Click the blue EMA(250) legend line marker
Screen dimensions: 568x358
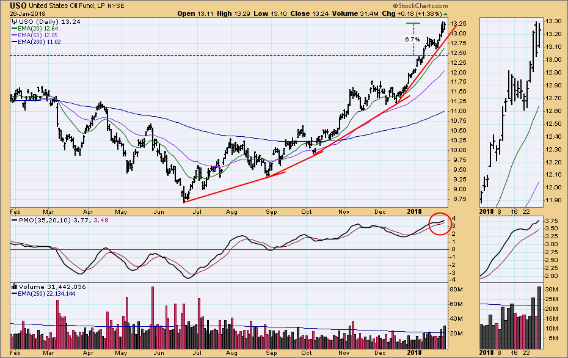[x=14, y=293]
